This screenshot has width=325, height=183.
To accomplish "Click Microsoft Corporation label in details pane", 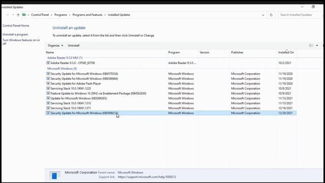I will point(81,172).
